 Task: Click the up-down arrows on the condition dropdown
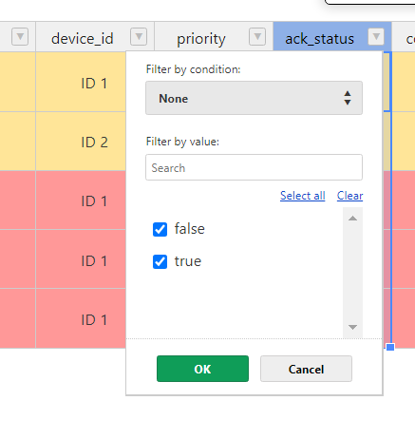tap(348, 98)
